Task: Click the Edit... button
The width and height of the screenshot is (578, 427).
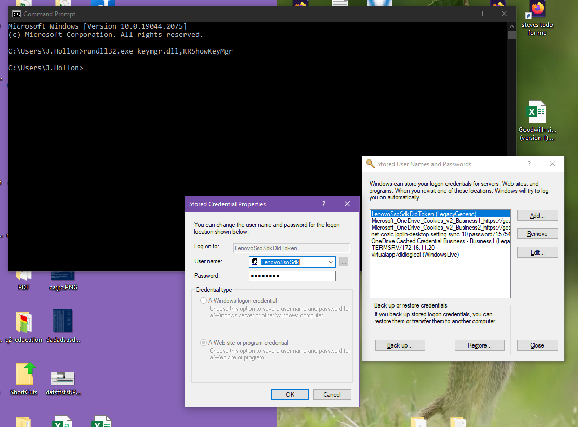Action: (x=537, y=252)
